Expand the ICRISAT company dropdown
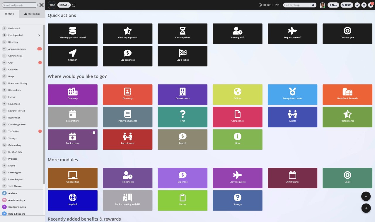The image size is (375, 222). [64, 5]
